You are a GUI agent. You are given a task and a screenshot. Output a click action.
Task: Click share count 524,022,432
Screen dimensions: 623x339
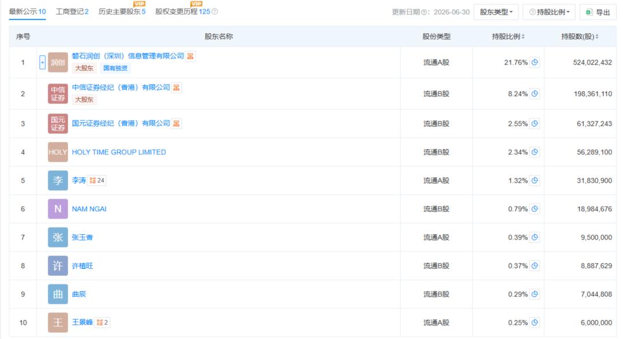pos(592,63)
